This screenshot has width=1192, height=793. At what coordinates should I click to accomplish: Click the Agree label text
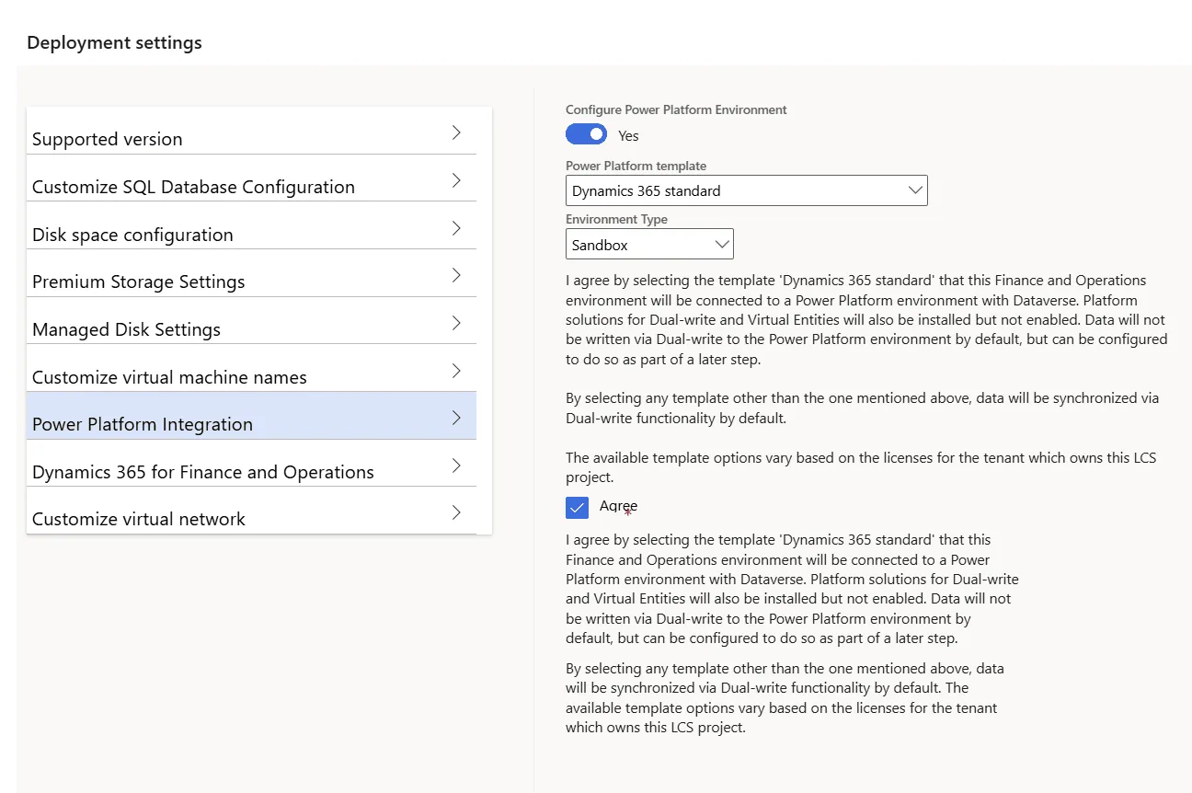coord(618,506)
